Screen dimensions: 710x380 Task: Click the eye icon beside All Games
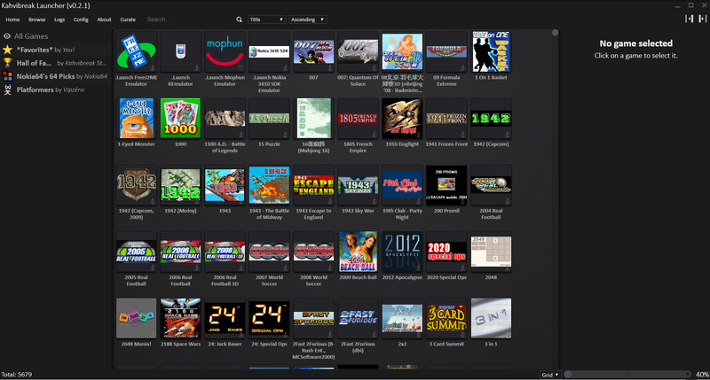click(7, 36)
